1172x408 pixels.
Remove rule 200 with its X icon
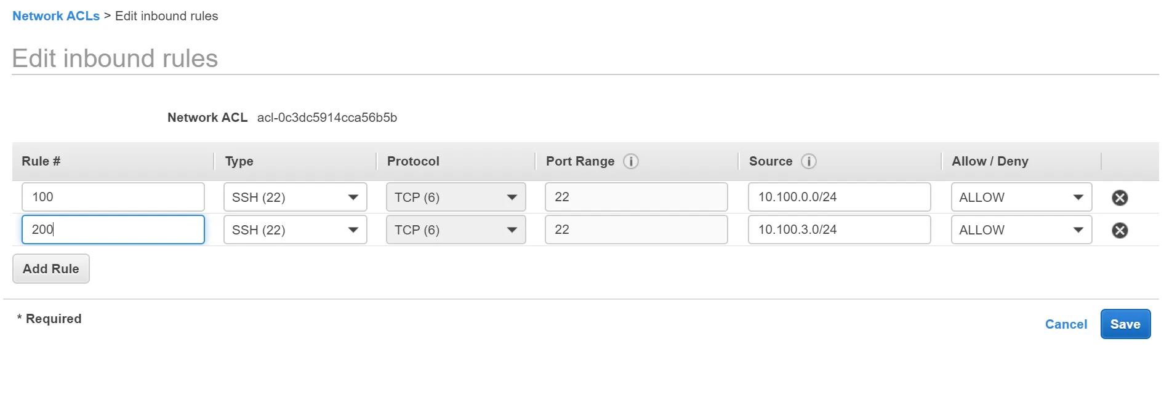click(x=1120, y=230)
